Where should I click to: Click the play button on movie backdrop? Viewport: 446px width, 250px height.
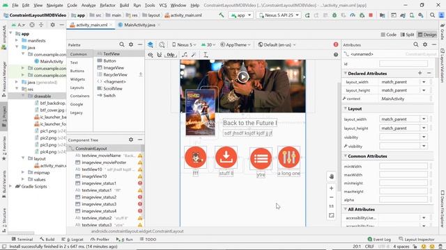coord(243,77)
